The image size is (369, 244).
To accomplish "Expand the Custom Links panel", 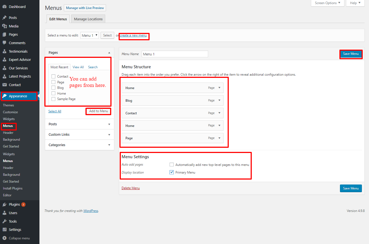I will [79, 135].
